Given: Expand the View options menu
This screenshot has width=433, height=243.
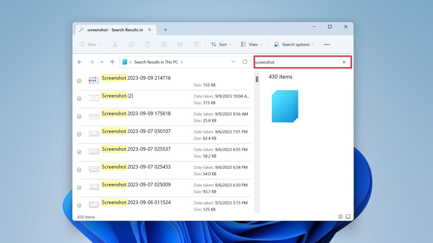Looking at the screenshot, I should [251, 44].
